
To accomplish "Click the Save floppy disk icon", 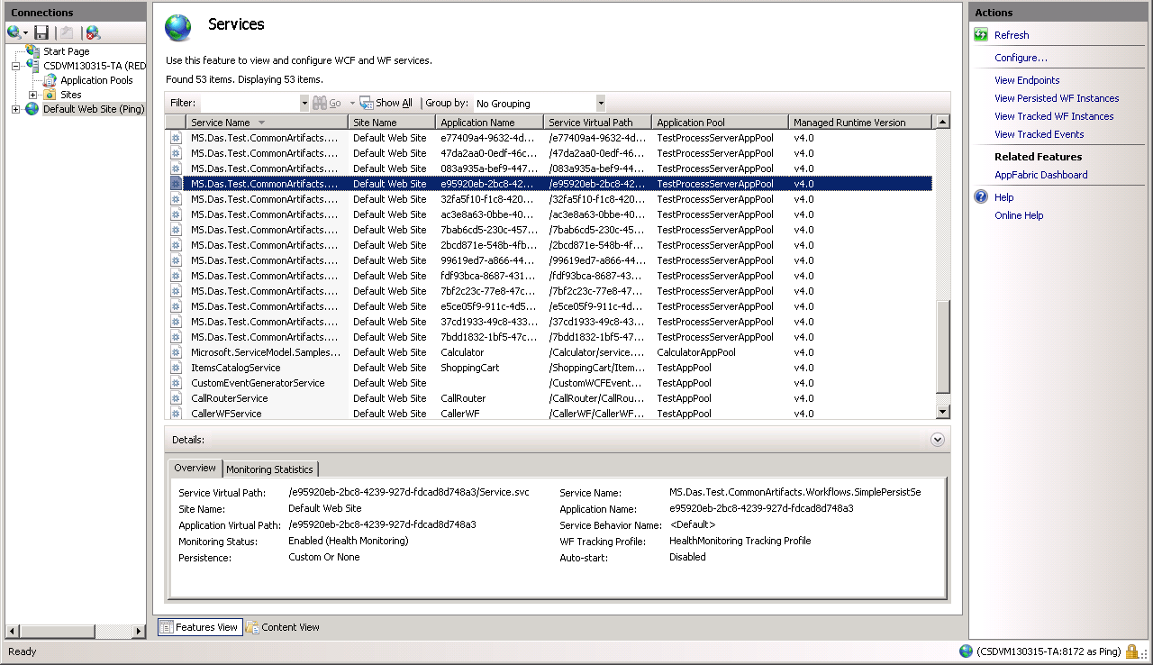I will (x=41, y=32).
